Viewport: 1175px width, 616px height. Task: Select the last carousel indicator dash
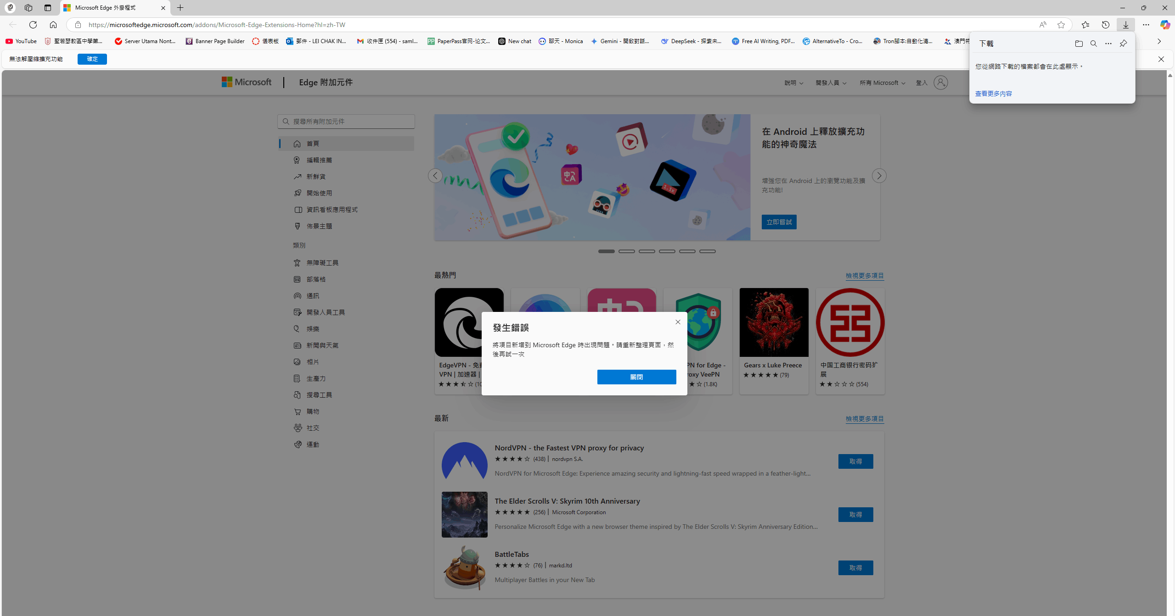point(707,251)
